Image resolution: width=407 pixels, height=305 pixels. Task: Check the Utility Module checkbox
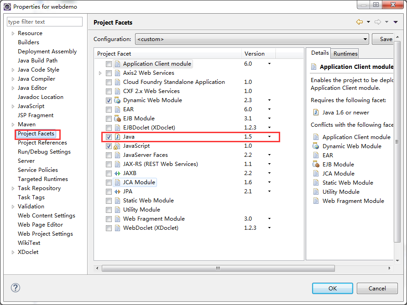click(x=109, y=210)
